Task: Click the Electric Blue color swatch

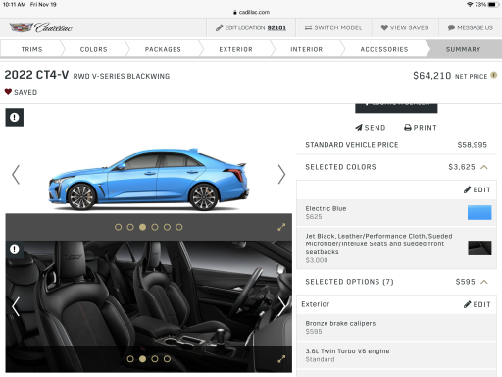Action: tap(479, 212)
